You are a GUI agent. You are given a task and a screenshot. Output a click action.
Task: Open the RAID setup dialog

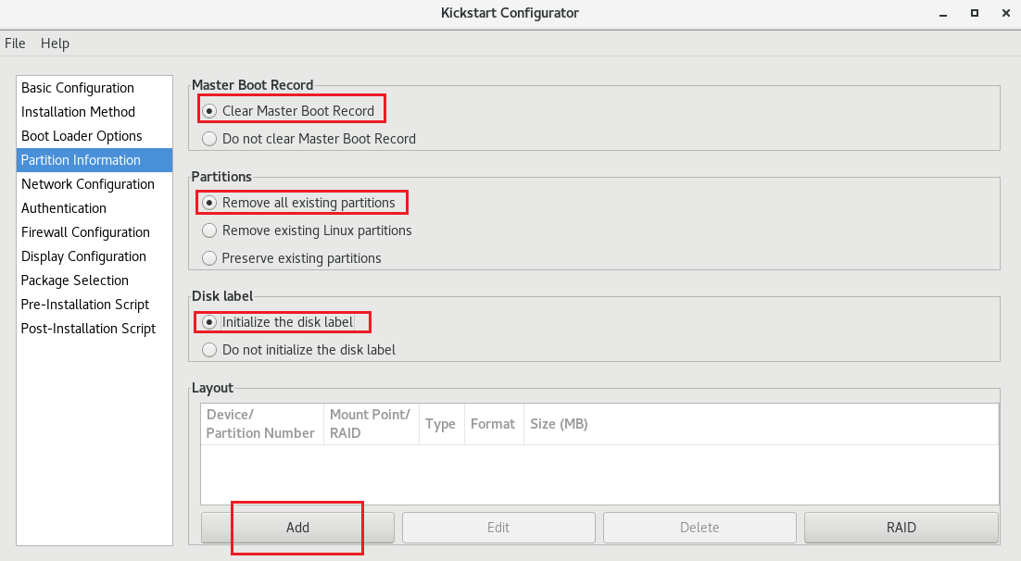900,527
